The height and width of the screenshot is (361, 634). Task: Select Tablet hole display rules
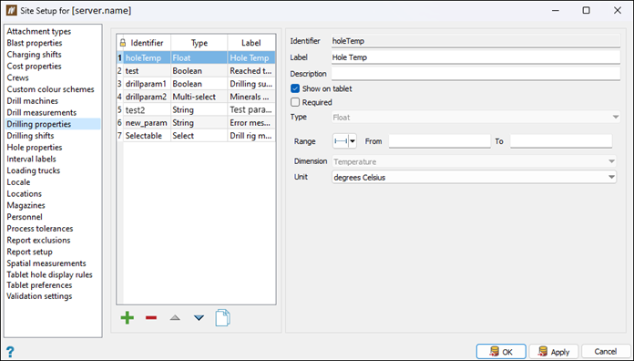coord(50,274)
